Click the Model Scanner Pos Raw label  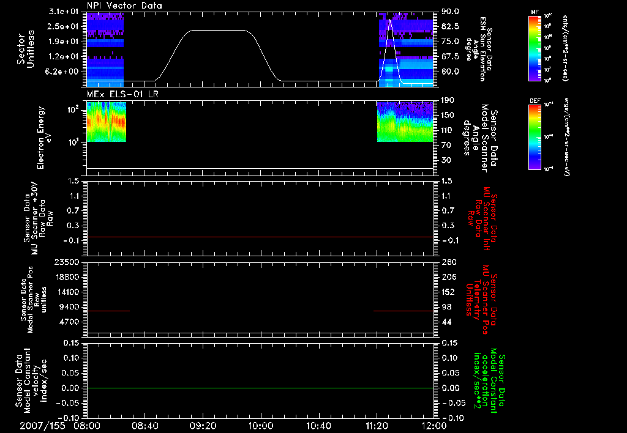[x=34, y=300]
